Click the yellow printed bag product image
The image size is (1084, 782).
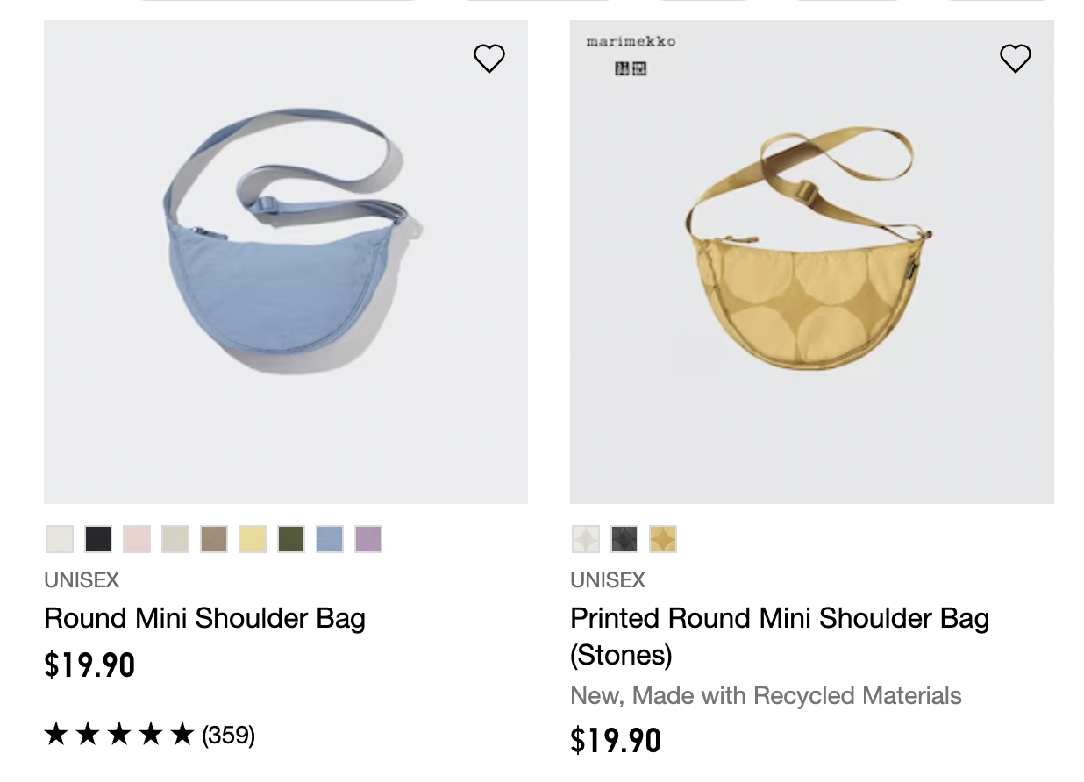click(x=812, y=263)
